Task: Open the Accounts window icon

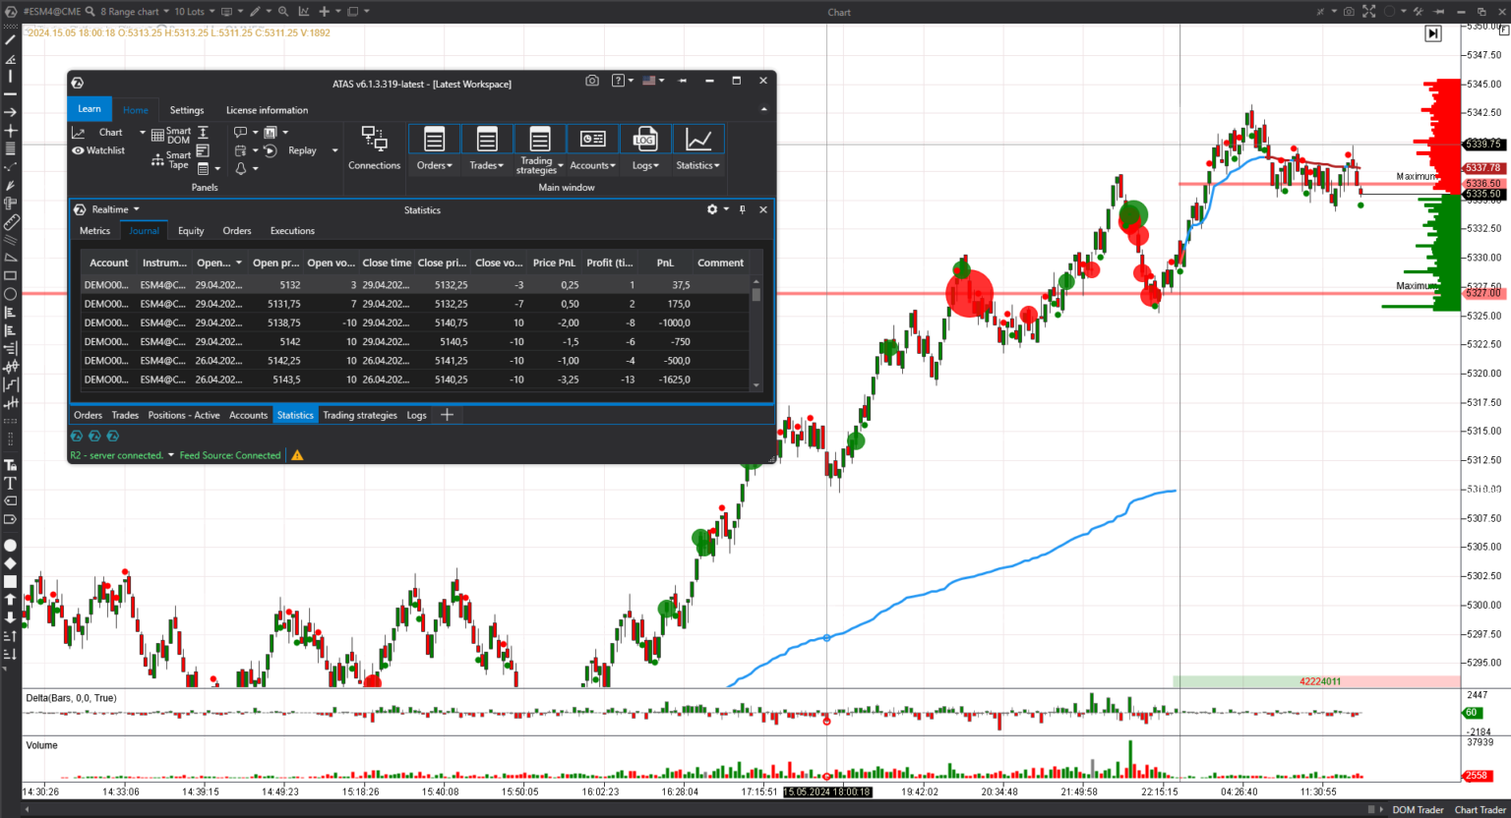Action: point(592,140)
